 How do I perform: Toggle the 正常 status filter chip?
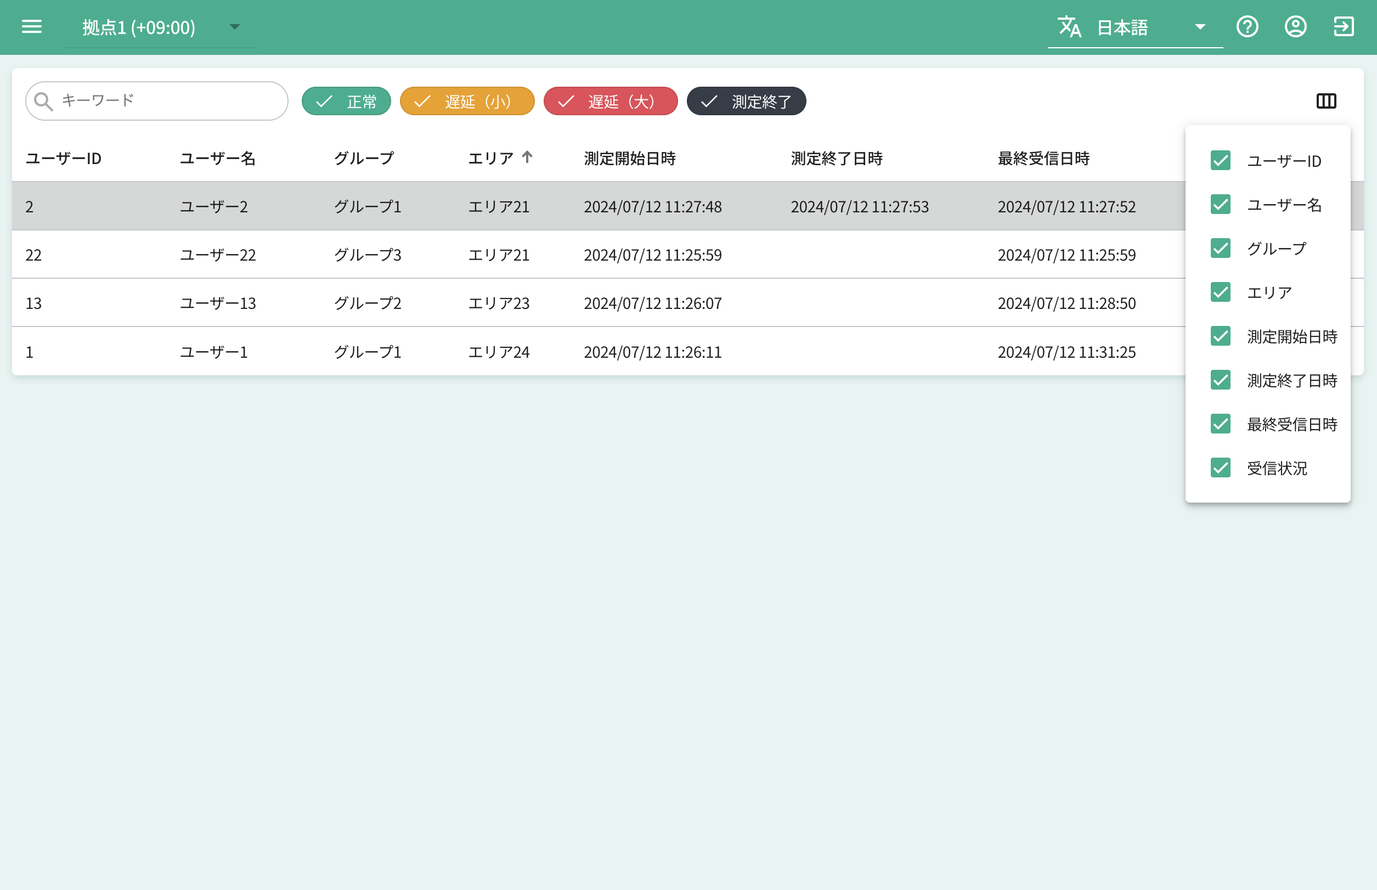point(346,102)
